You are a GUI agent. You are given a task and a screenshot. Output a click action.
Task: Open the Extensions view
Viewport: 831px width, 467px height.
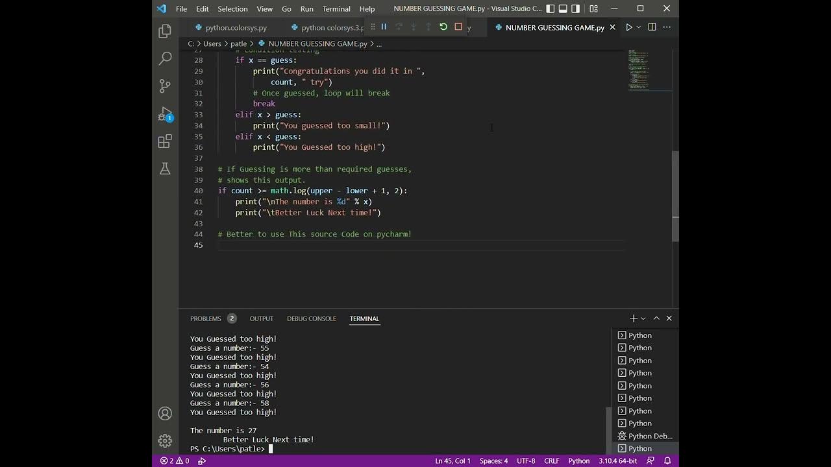click(x=165, y=141)
